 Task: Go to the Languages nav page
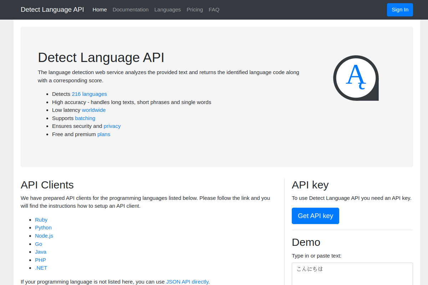(x=168, y=10)
